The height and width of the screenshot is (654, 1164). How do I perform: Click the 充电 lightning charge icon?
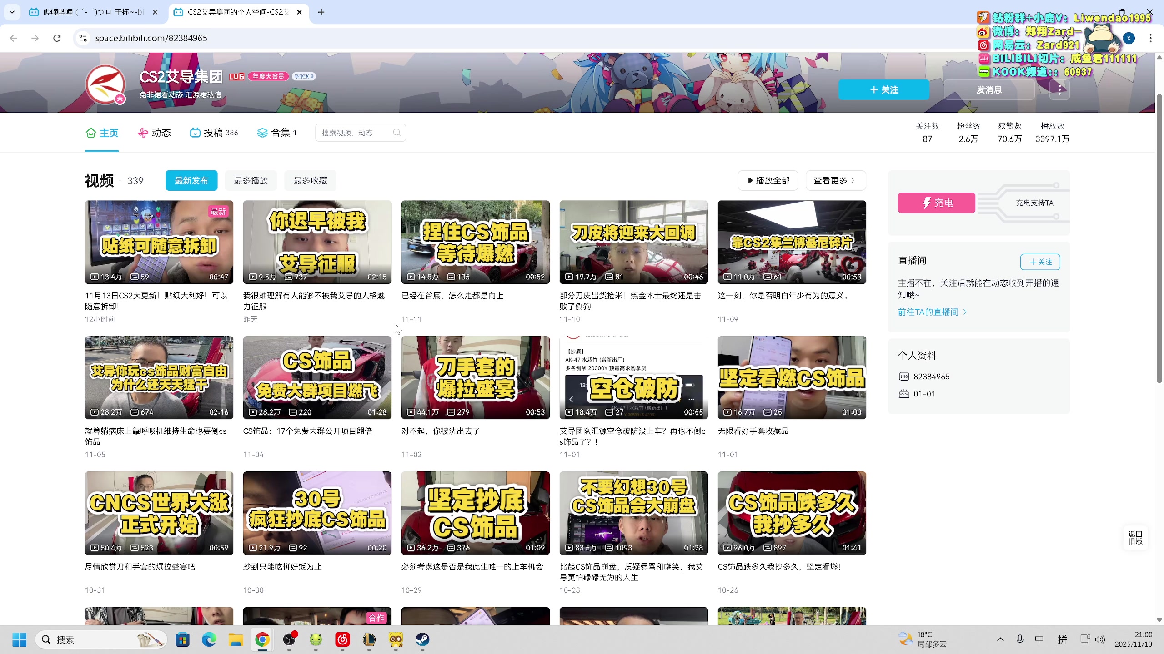point(927,203)
